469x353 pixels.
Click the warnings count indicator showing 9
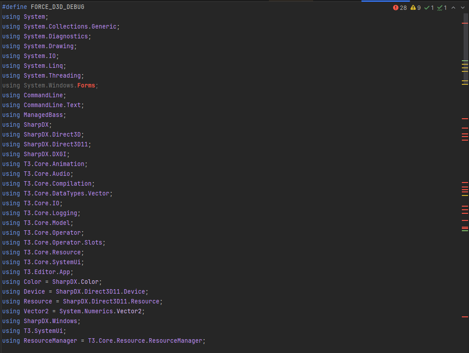click(x=415, y=8)
